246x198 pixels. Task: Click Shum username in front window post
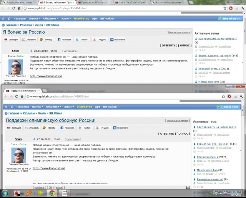click(x=18, y=139)
